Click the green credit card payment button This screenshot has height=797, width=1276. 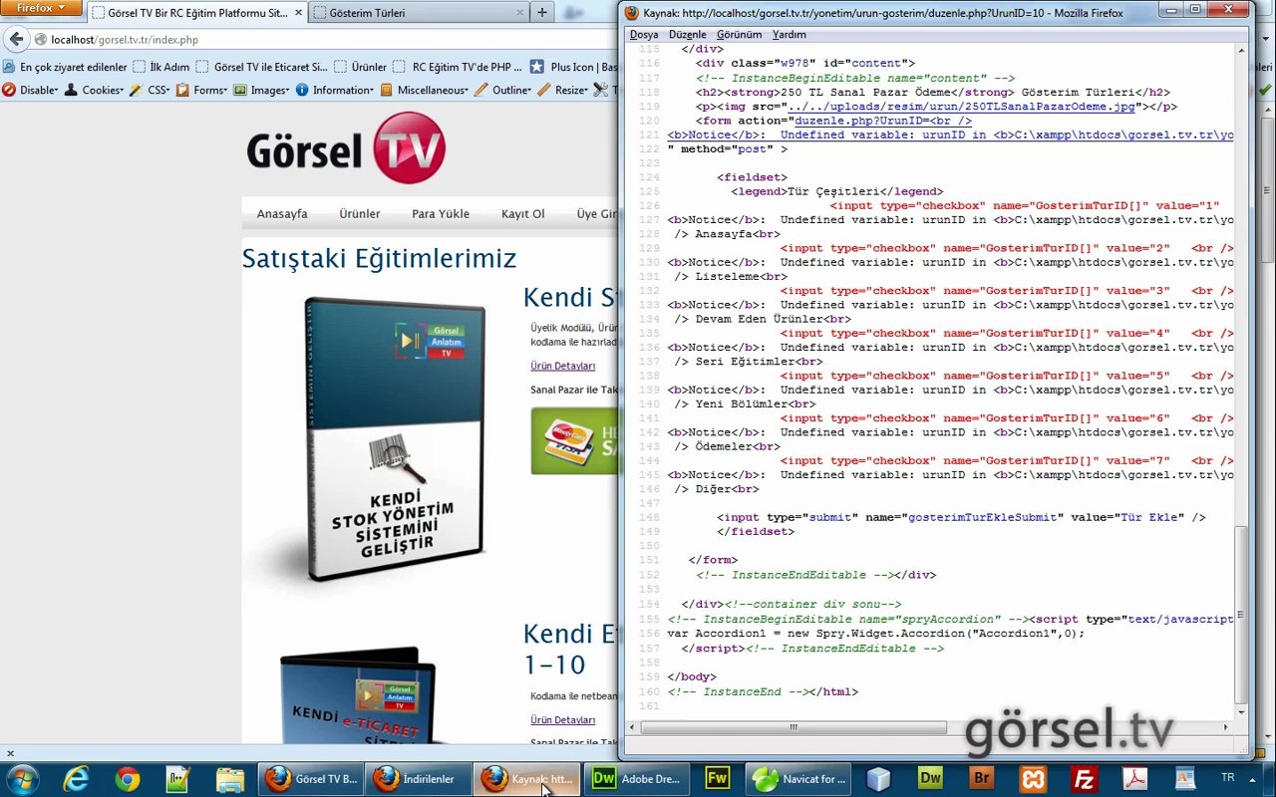coord(574,440)
